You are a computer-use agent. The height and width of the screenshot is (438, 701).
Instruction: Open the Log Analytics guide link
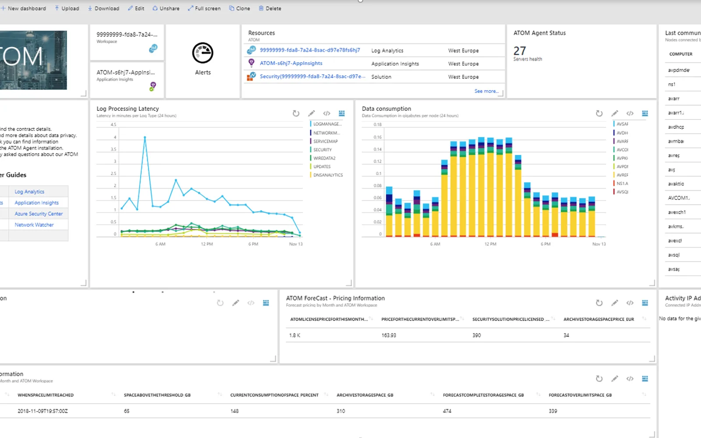(x=29, y=192)
